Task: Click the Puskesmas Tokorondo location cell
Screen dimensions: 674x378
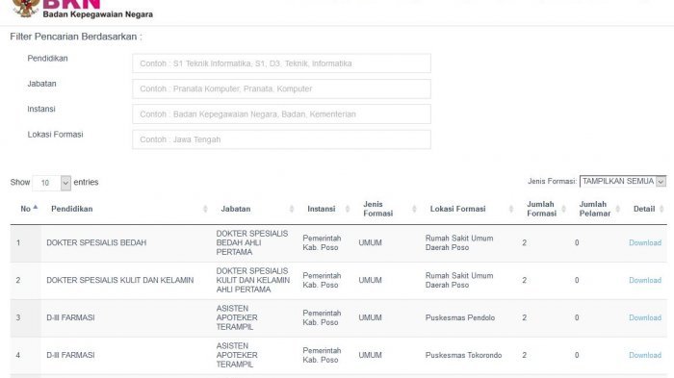Action: pyautogui.click(x=463, y=355)
